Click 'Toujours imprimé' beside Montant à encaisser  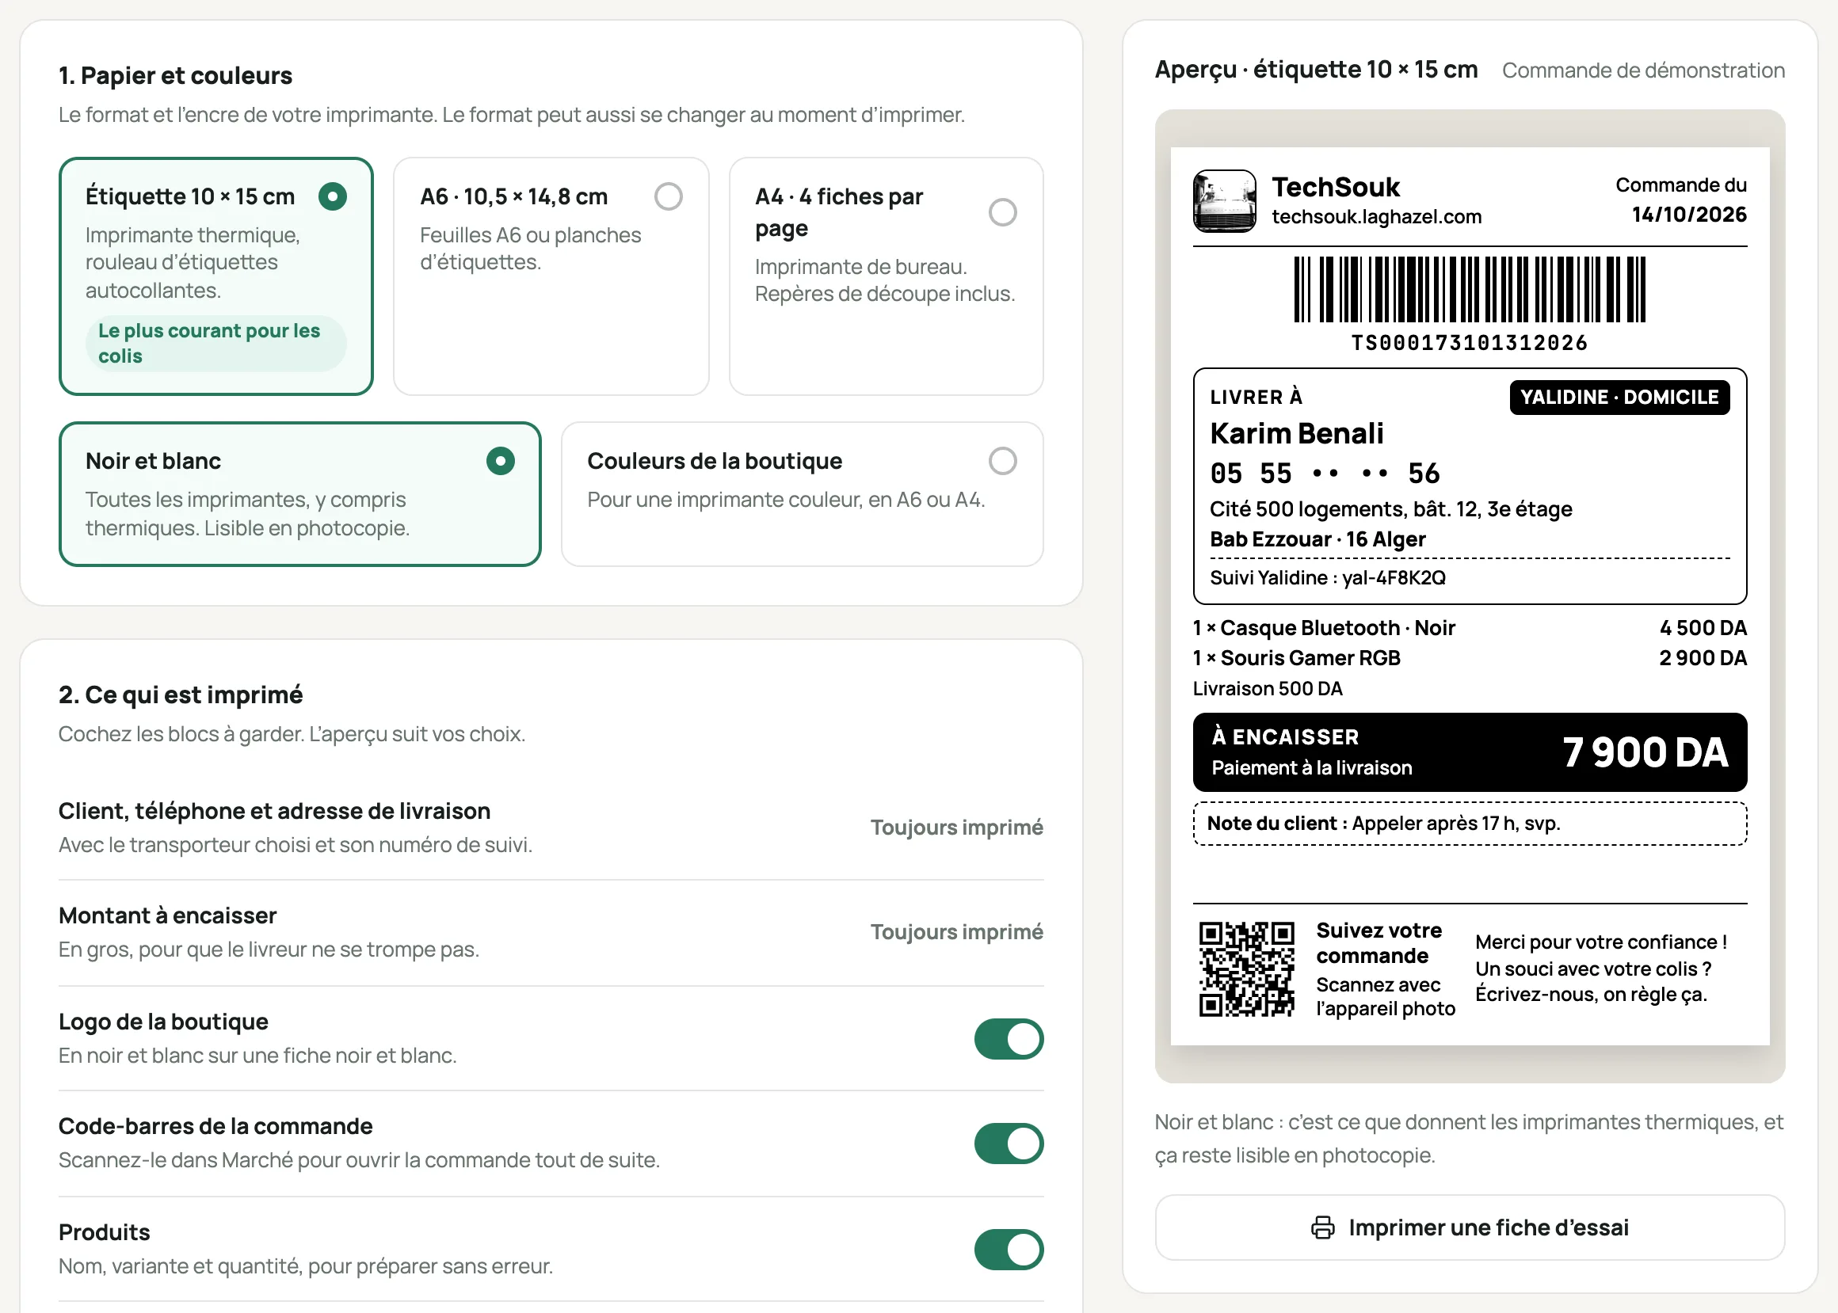[956, 931]
